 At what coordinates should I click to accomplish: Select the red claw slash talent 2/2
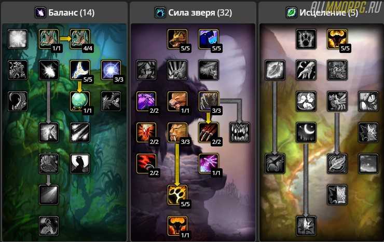(x=209, y=132)
